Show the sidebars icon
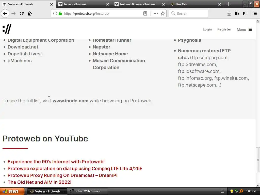 pyautogui.click(x=245, y=13)
